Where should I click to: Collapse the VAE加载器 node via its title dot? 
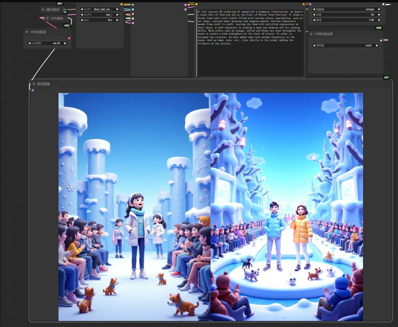(27, 32)
